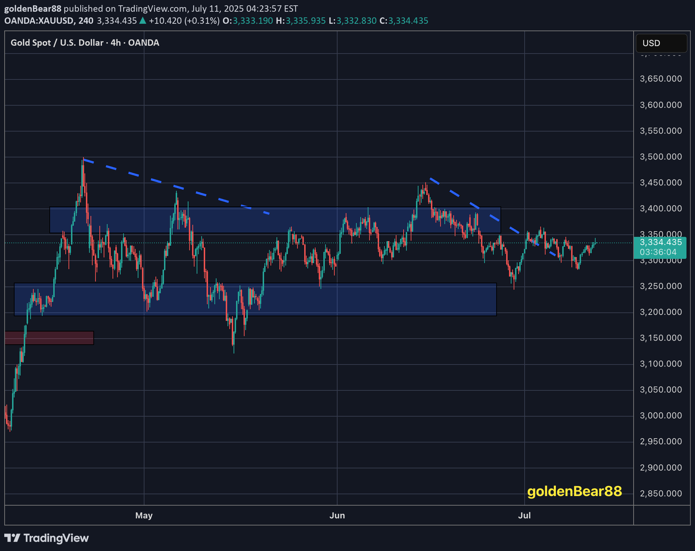Screen dimensions: 695x551
Task: Click the +10.420 (+0.31%) change value
Action: [184, 21]
